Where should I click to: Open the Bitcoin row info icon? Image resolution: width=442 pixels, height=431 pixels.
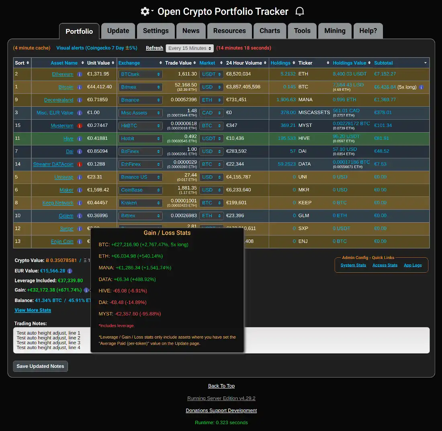80,87
